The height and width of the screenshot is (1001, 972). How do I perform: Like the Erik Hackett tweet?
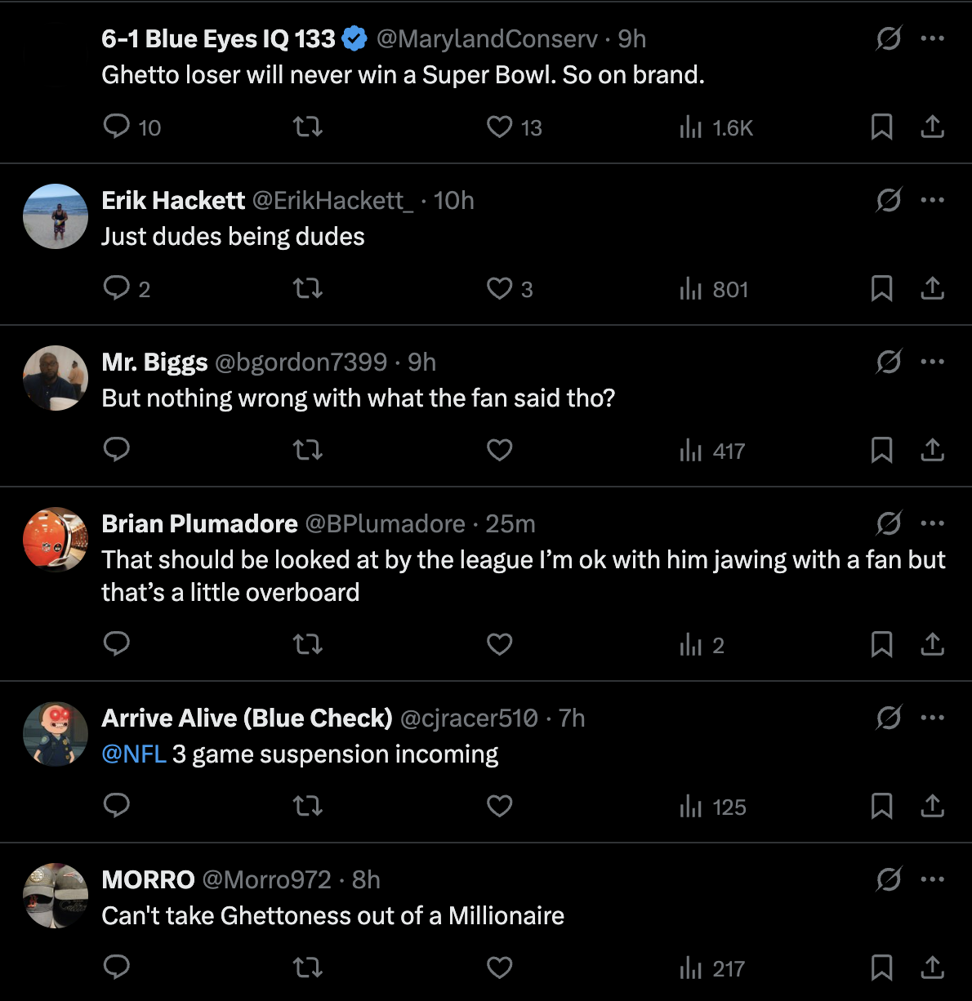(x=500, y=288)
